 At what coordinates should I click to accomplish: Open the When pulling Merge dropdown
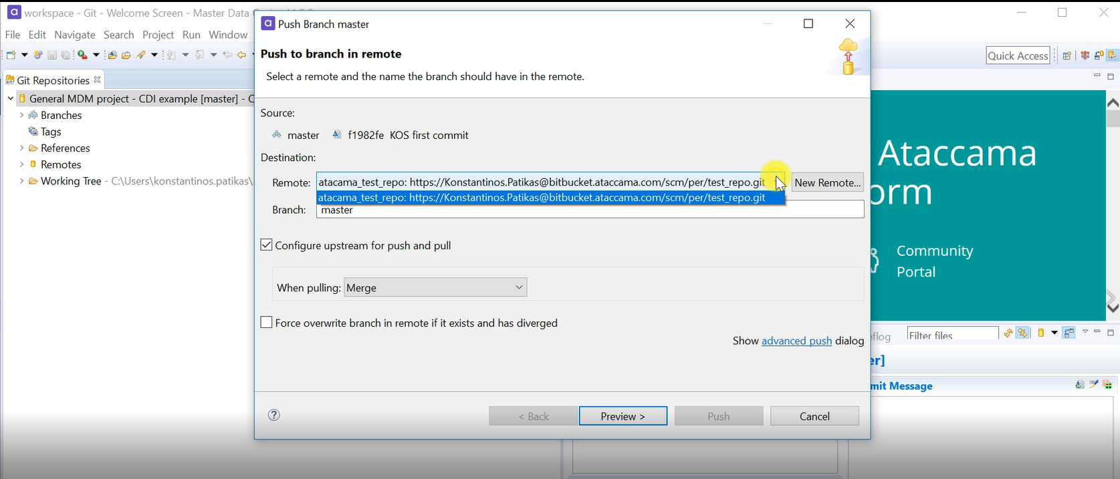435,287
